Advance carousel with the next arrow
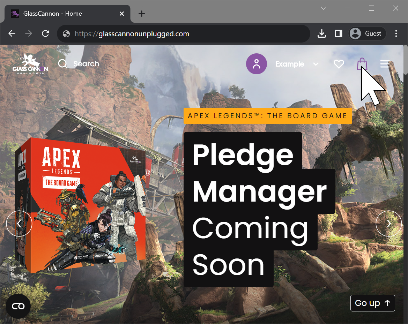 coord(388,224)
